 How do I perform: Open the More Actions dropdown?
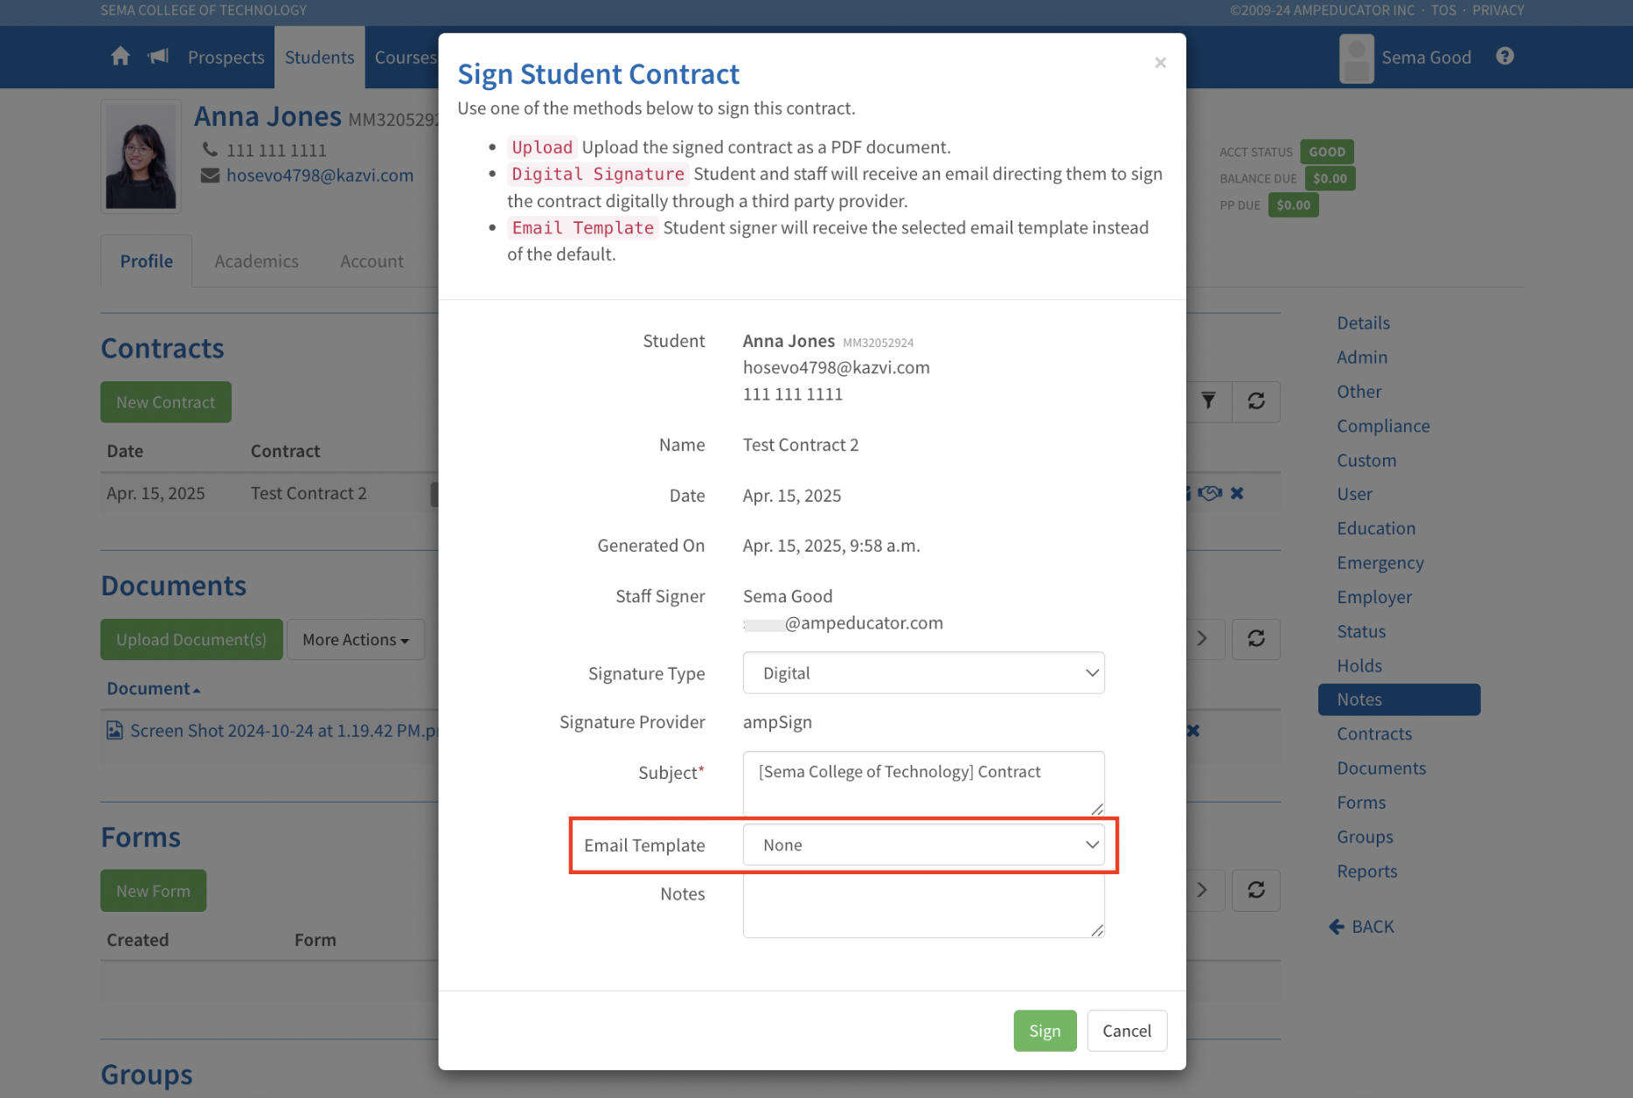[355, 640]
